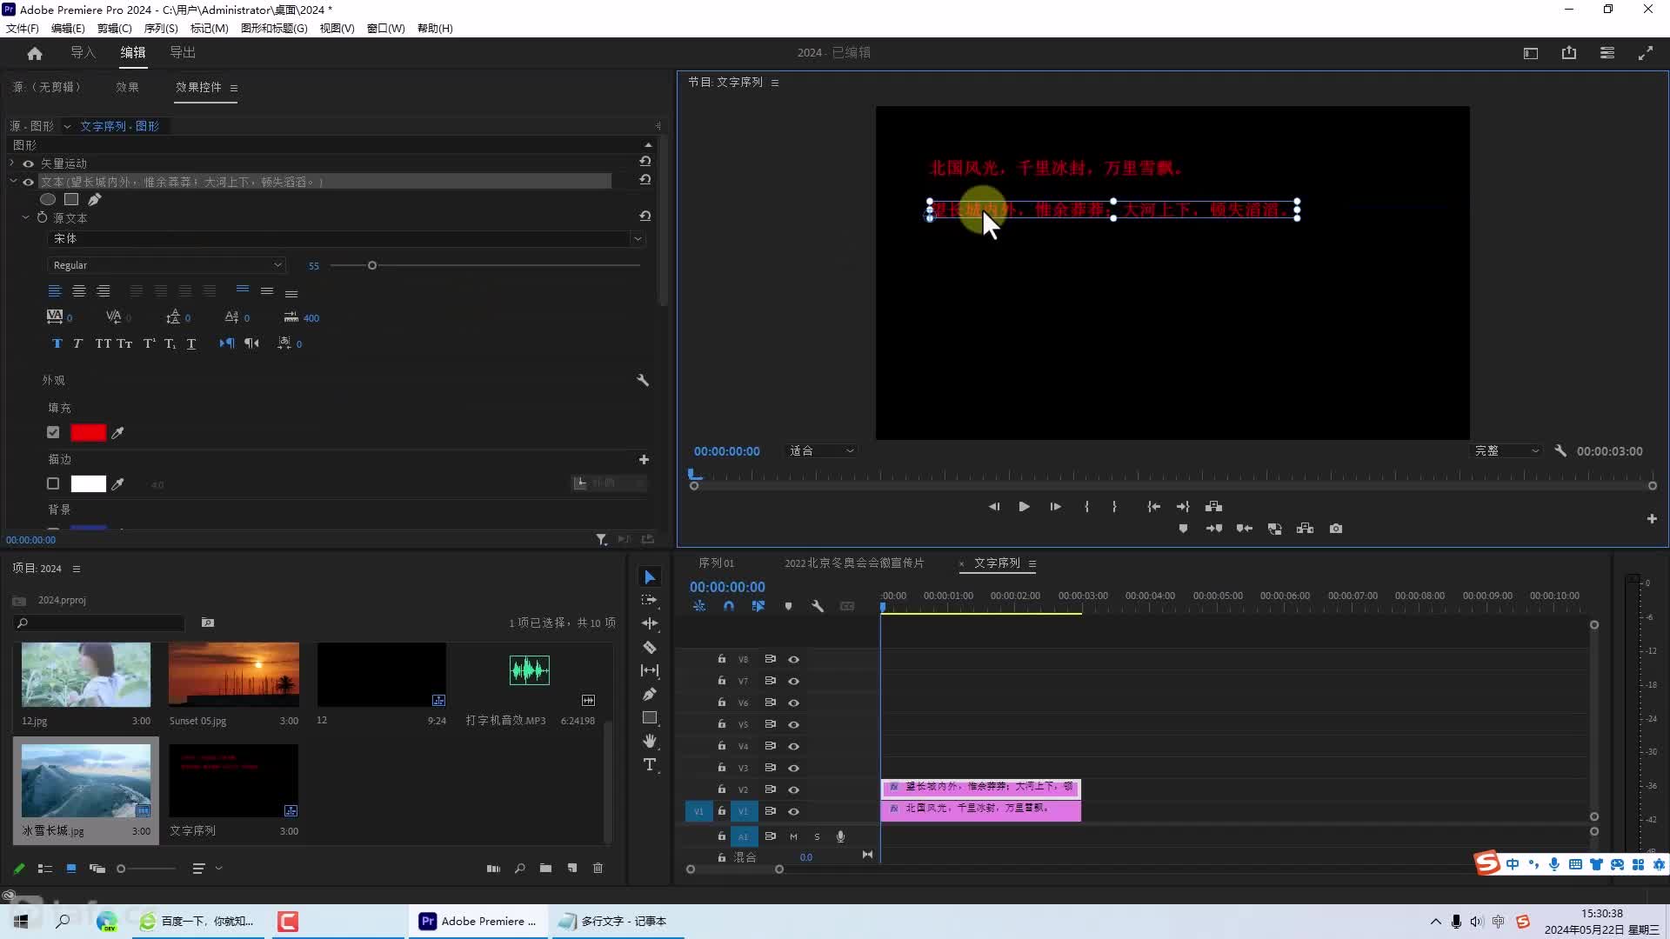Mute audio track A1
Image resolution: width=1670 pixels, height=939 pixels.
pyautogui.click(x=793, y=836)
